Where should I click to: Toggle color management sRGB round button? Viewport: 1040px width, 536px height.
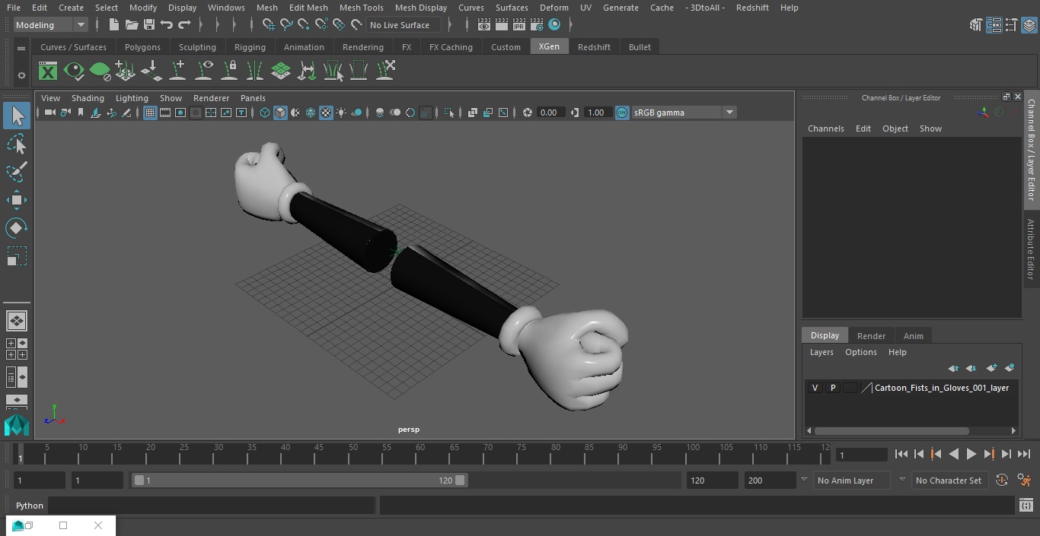pyautogui.click(x=622, y=113)
